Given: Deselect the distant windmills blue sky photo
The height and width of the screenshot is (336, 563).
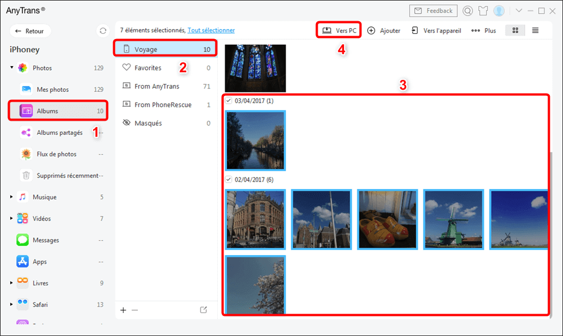Looking at the screenshot, I should [518, 219].
